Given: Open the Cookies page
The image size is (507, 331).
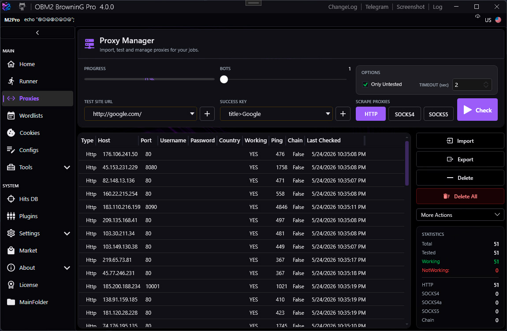Looking at the screenshot, I should (x=37, y=133).
